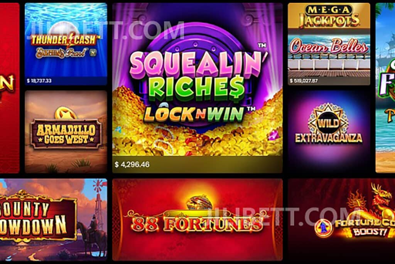This screenshot has height=264, width=395.
Task: Select the Bounty Showdown game
Action: click(x=53, y=220)
